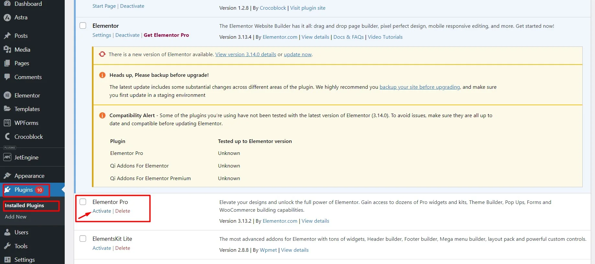This screenshot has width=595, height=264.
Task: Select Installed Plugins submenu item
Action: [x=24, y=206]
